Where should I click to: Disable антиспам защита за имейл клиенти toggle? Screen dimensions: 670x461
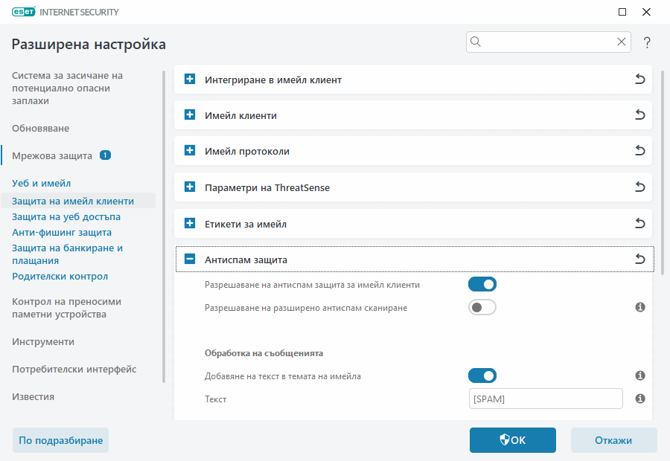[x=482, y=284]
